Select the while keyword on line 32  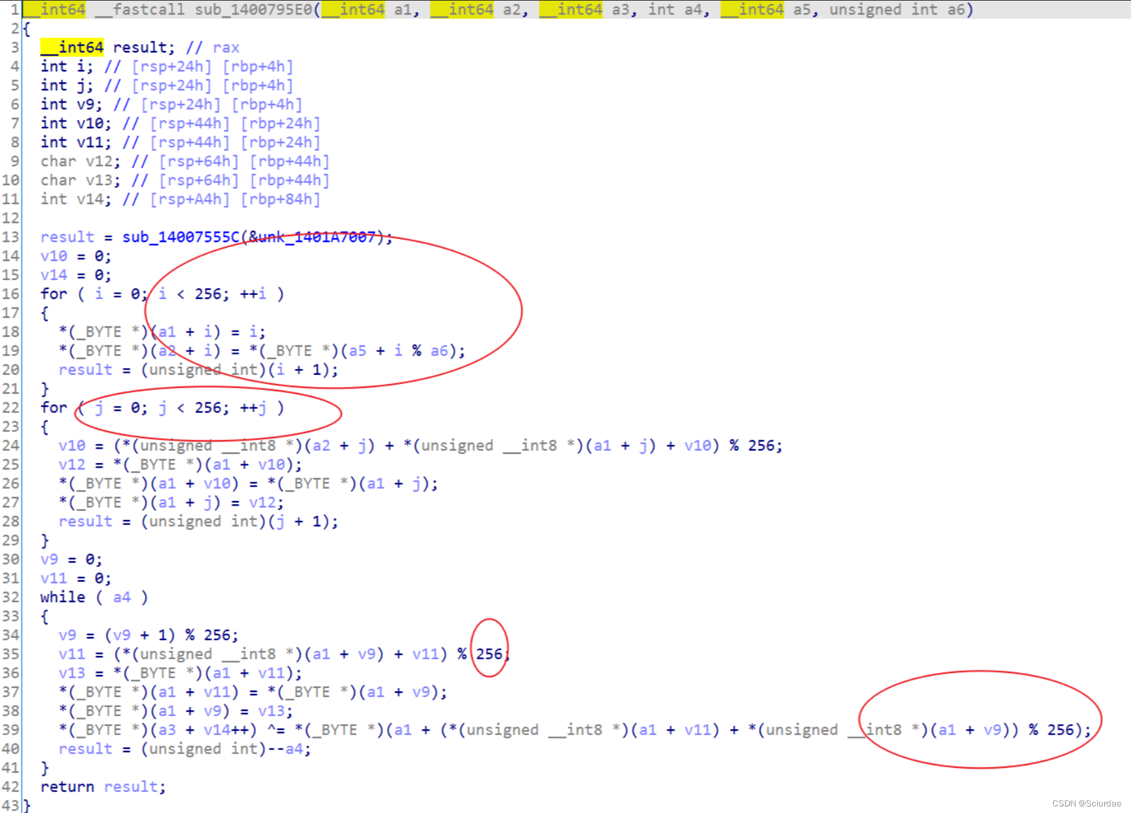[62, 597]
